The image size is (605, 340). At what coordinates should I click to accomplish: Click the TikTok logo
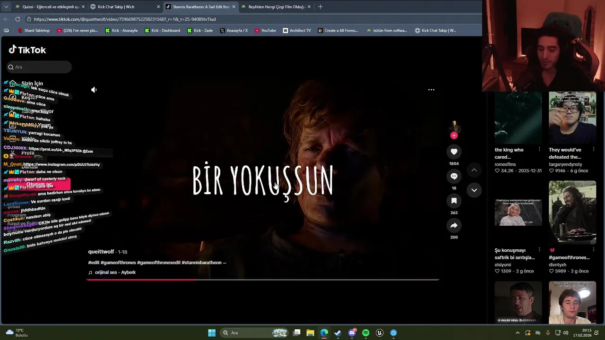pyautogui.click(x=27, y=50)
